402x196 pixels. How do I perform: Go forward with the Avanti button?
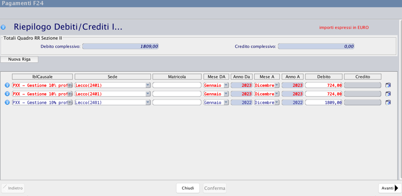[390, 188]
